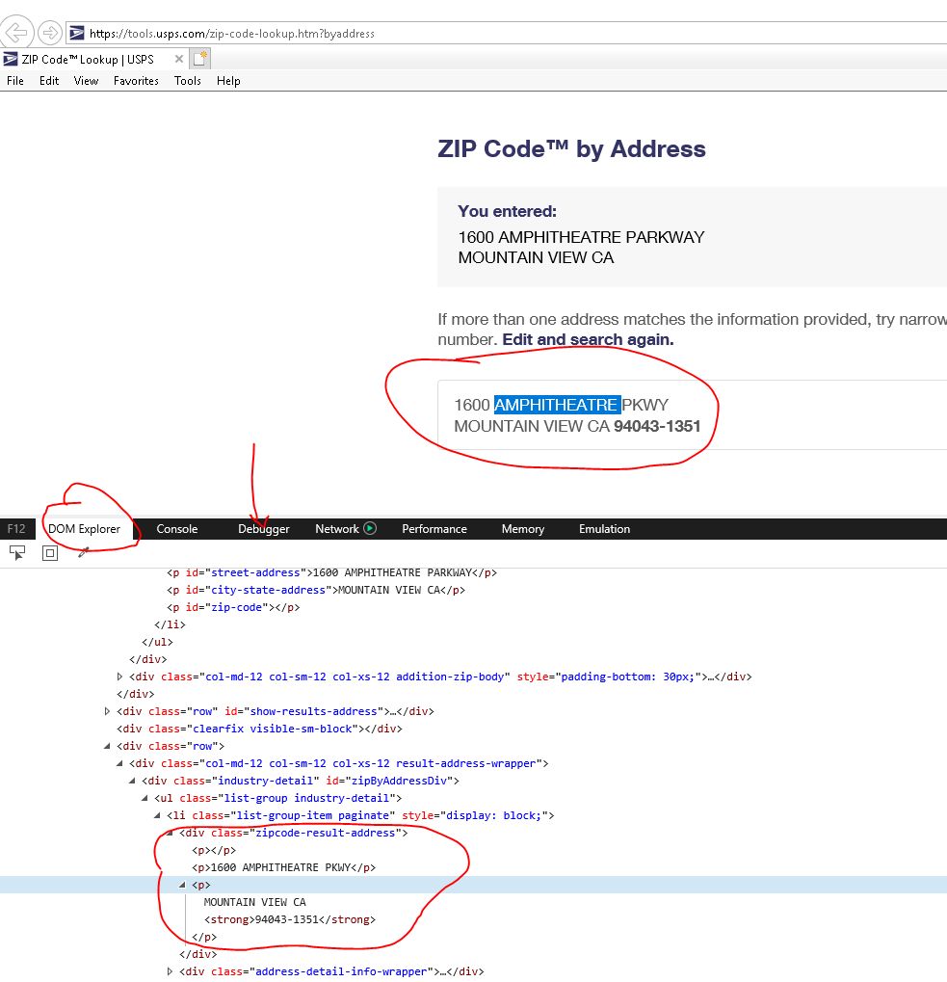Open the Edit menu
The image size is (947, 982).
[x=49, y=81]
